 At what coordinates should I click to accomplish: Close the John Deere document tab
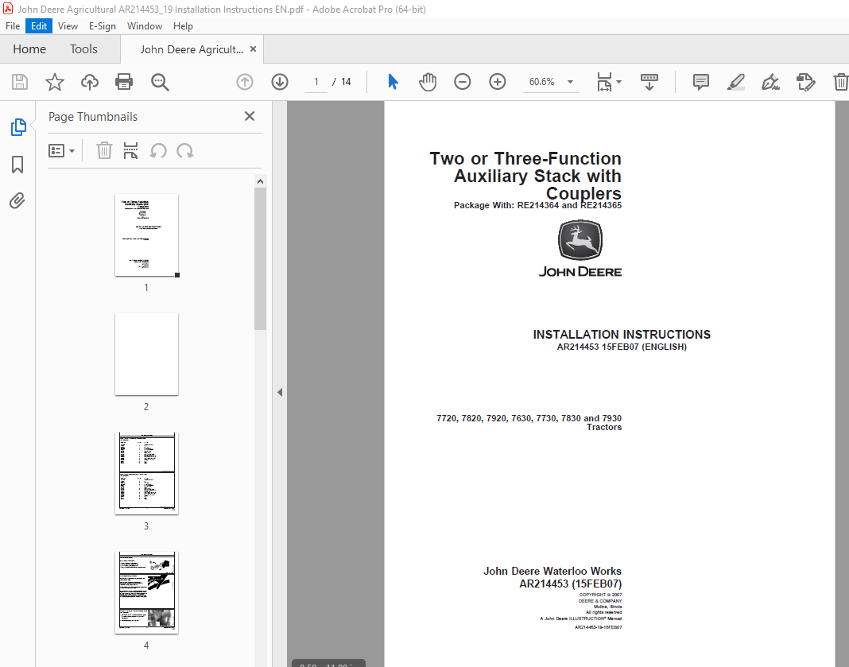pyautogui.click(x=253, y=49)
